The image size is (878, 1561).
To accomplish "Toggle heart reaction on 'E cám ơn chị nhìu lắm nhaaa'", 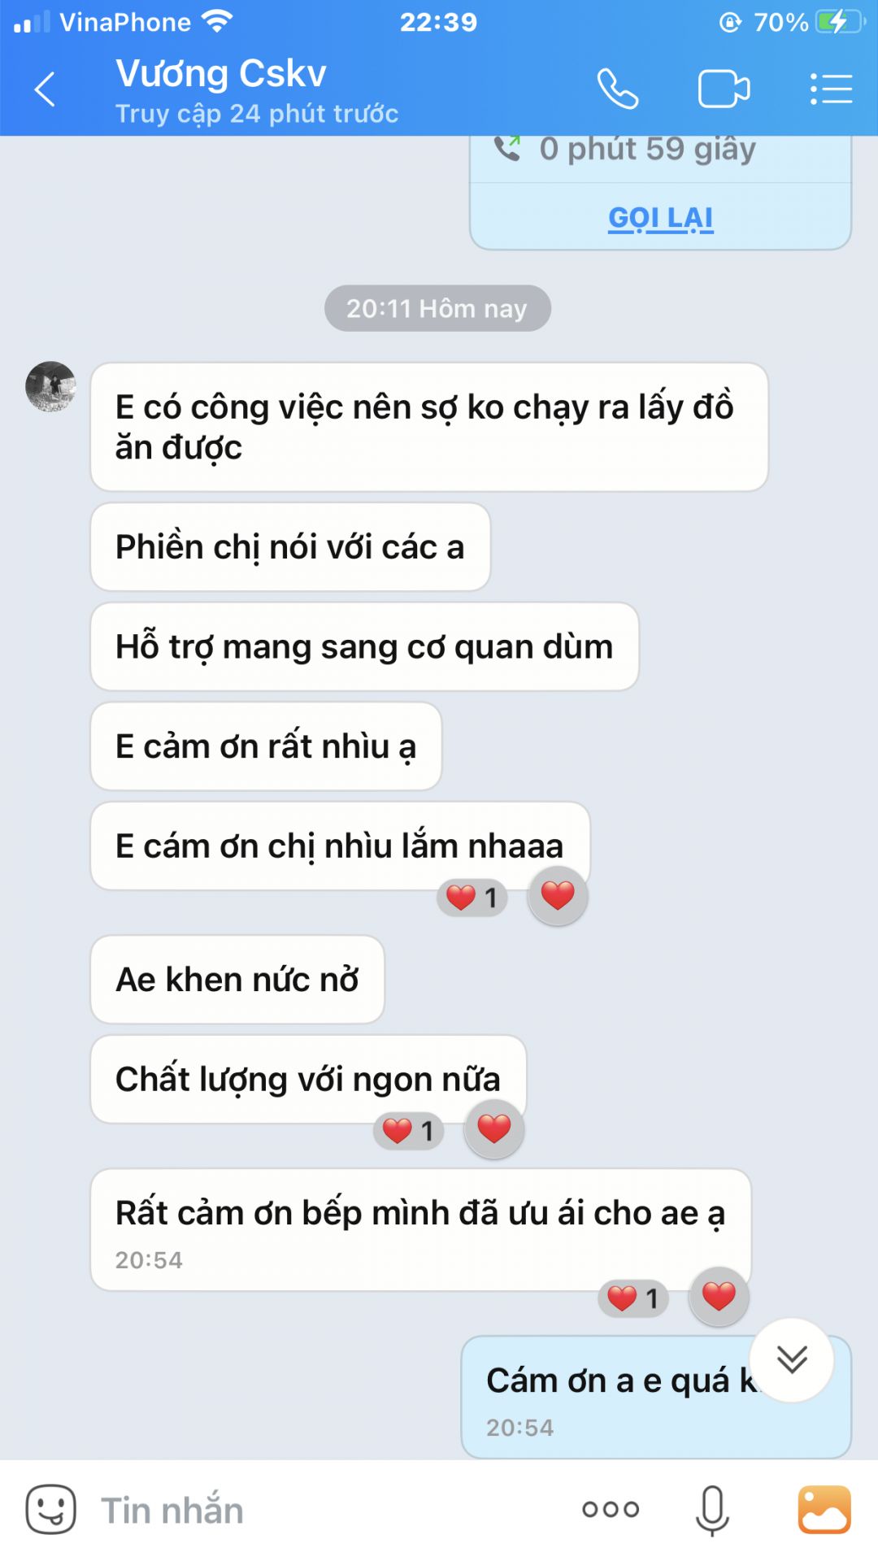I will 558,896.
